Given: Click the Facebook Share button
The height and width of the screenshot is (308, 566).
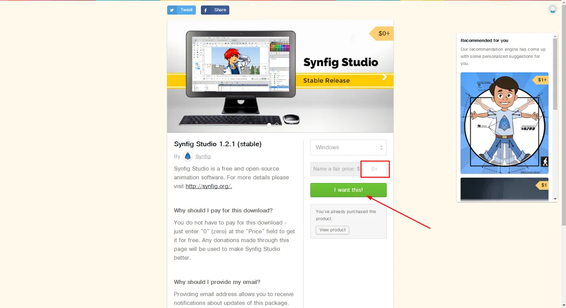Looking at the screenshot, I should (215, 10).
